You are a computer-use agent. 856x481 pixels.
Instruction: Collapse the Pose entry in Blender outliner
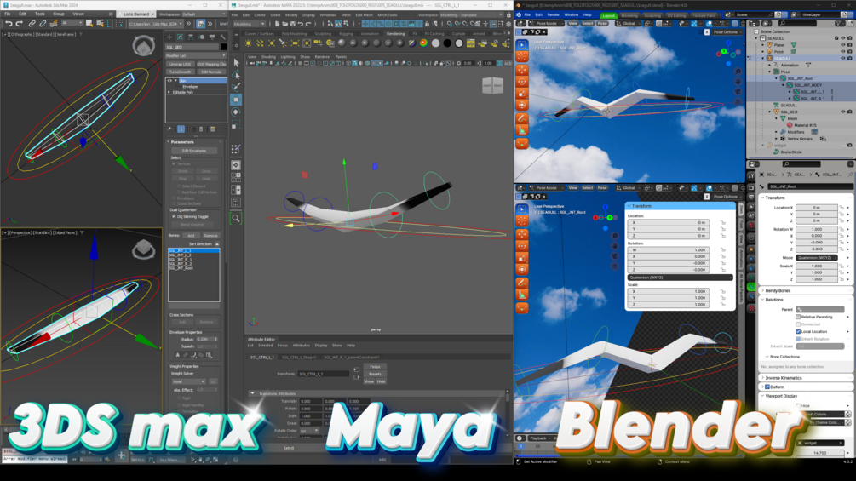click(x=770, y=72)
